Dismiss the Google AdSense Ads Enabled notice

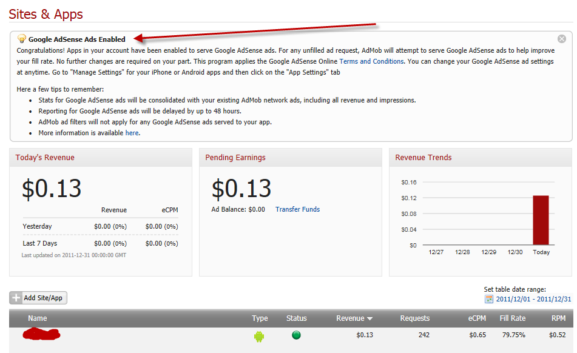tap(562, 39)
